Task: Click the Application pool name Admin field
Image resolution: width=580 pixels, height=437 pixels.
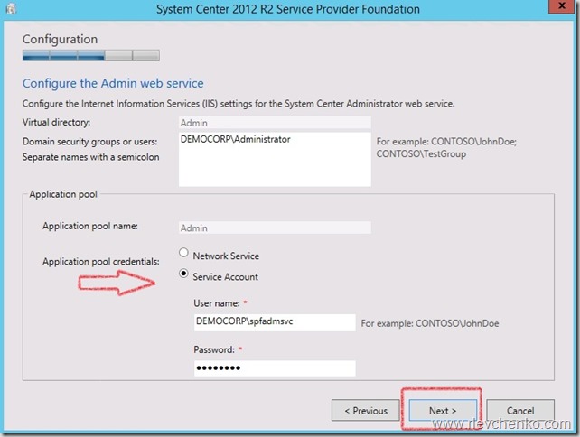Action: (x=274, y=228)
